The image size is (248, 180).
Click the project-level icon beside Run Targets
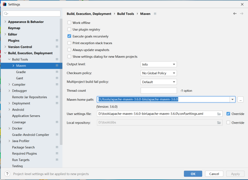57,160
